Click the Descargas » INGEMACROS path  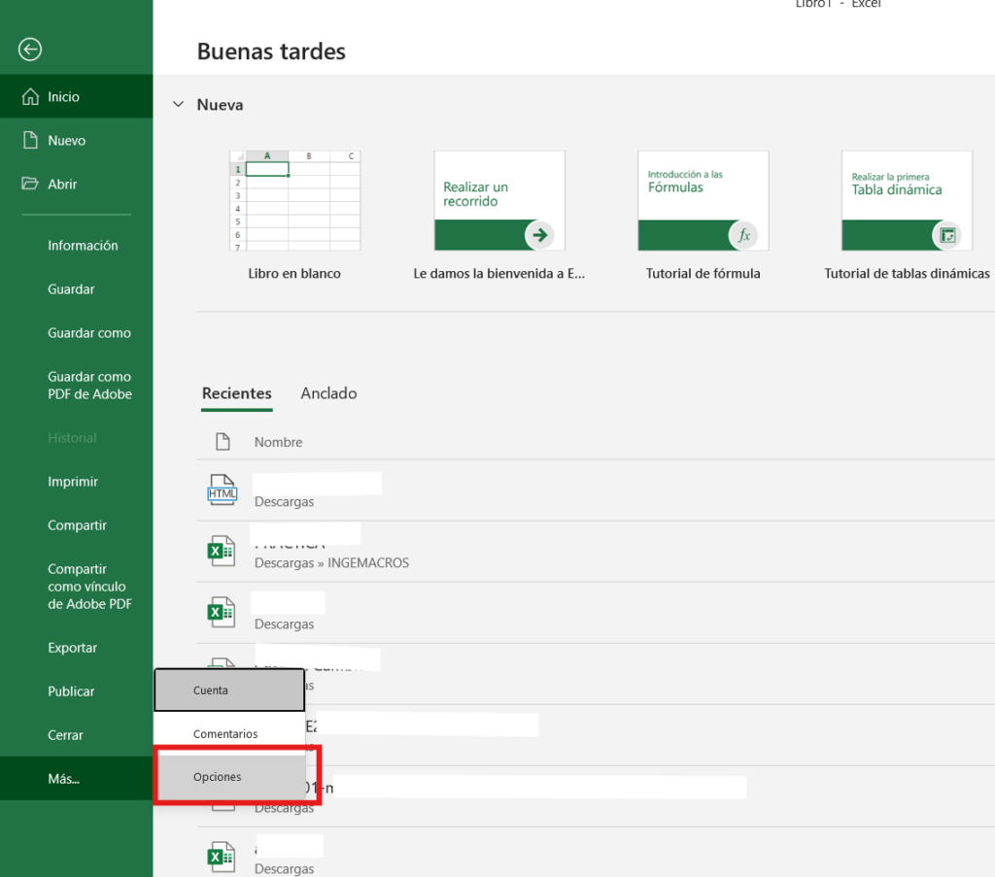pyautogui.click(x=332, y=563)
